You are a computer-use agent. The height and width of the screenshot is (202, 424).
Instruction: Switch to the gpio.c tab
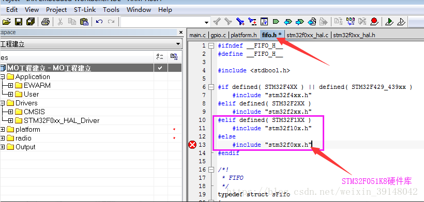tap(219, 35)
